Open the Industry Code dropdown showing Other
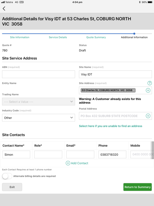Screen dimensions: 154x206 click(x=38, y=118)
